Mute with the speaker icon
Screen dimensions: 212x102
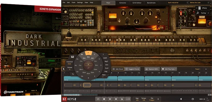click(x=181, y=99)
